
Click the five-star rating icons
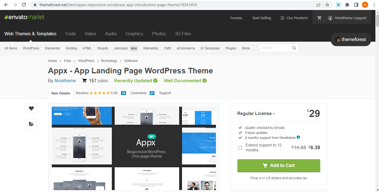pos(100,93)
